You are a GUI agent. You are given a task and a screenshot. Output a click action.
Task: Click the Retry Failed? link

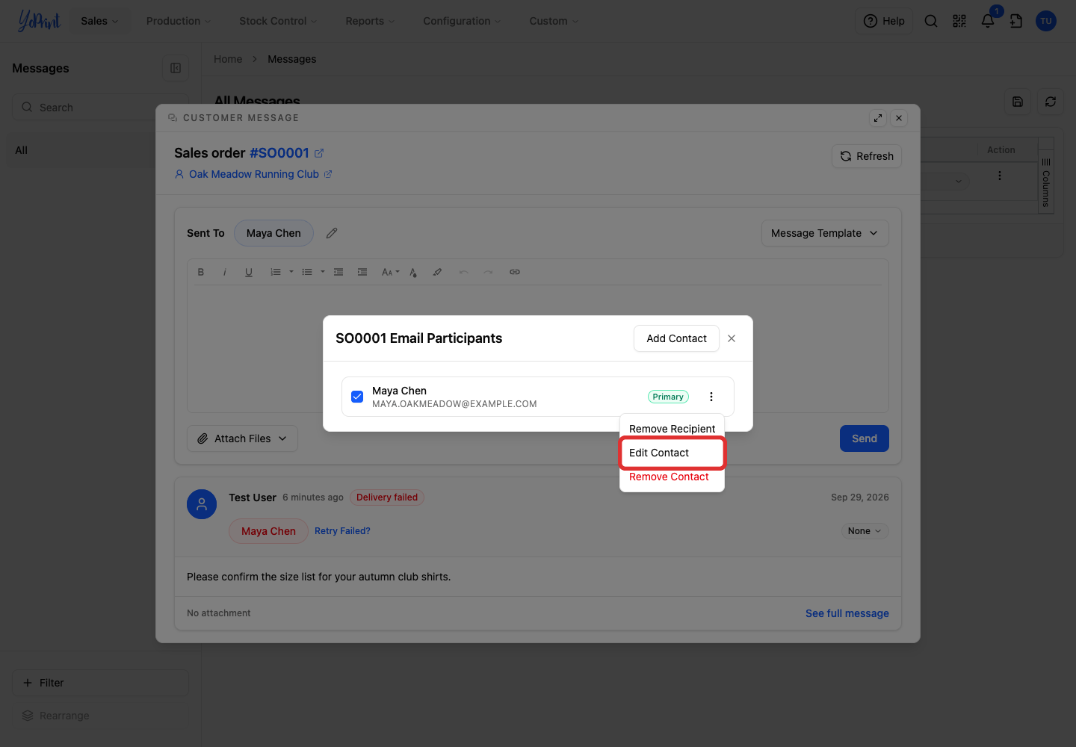[342, 531]
